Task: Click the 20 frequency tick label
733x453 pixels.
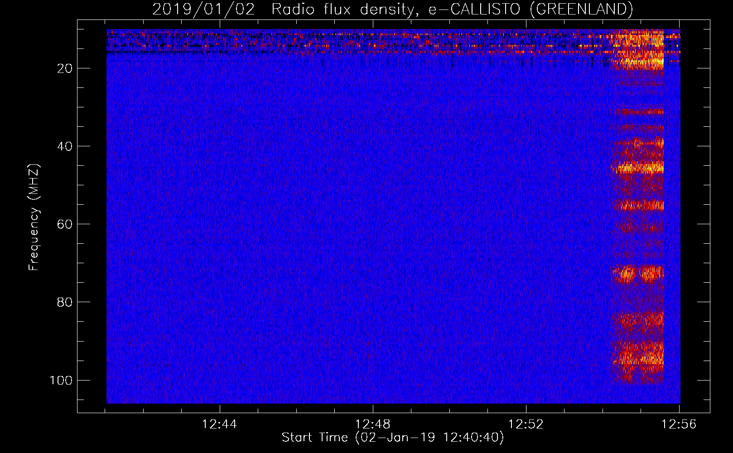Action: (65, 68)
